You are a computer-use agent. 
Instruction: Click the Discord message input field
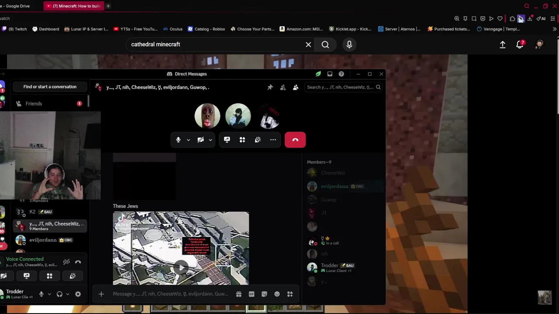point(170,294)
